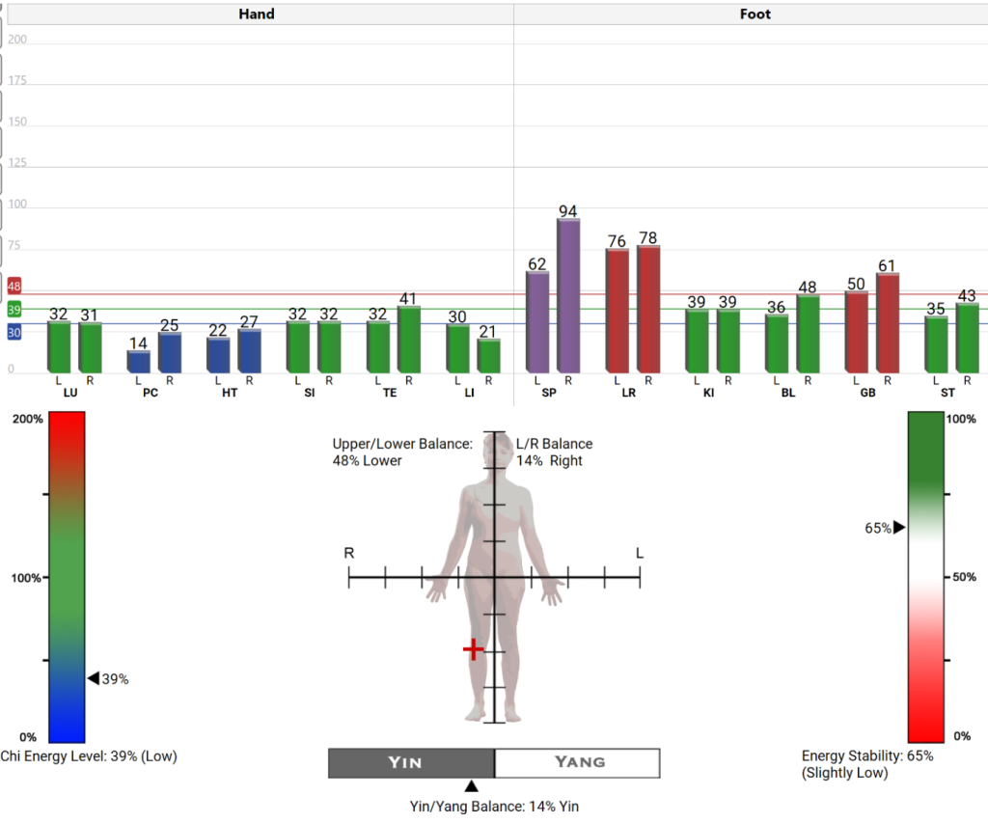Click the Chi energy red-to-blue gradient bar
The image size is (988, 823).
[67, 577]
